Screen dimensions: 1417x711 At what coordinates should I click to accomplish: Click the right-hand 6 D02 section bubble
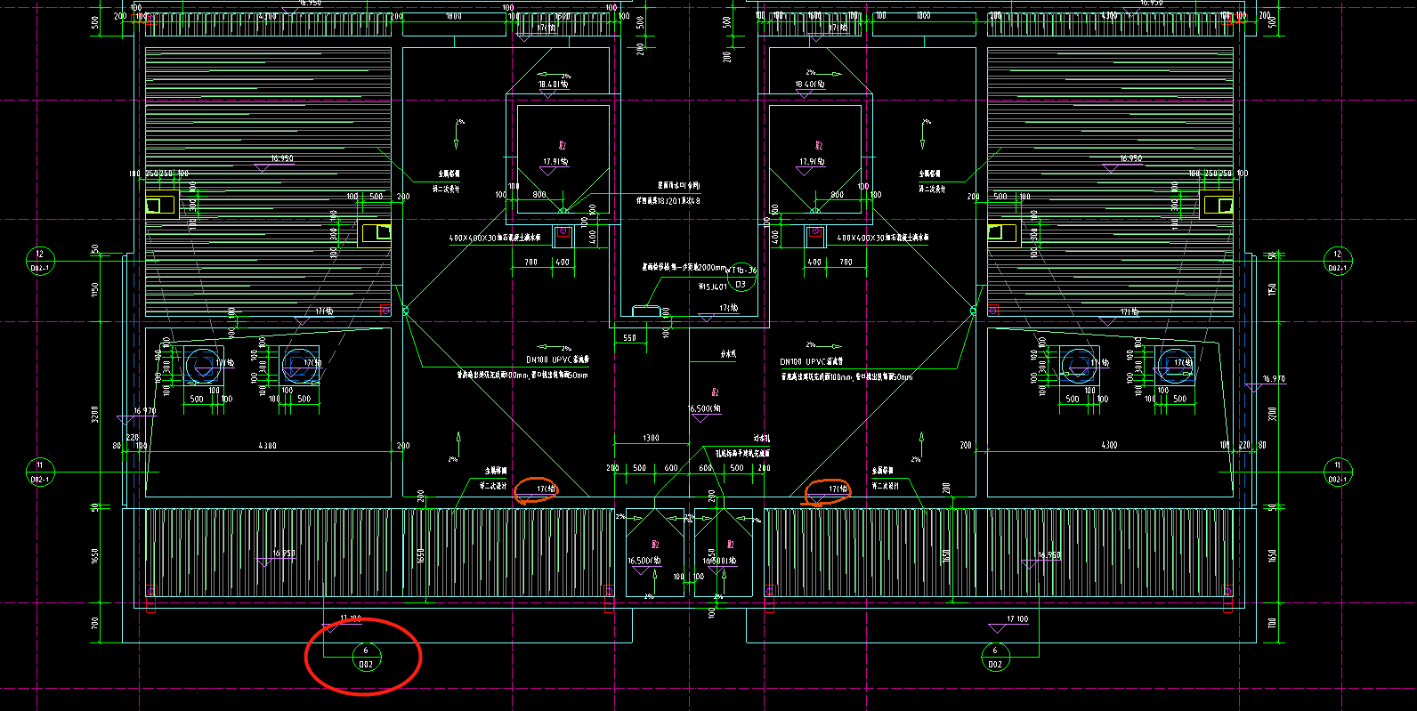point(995,658)
